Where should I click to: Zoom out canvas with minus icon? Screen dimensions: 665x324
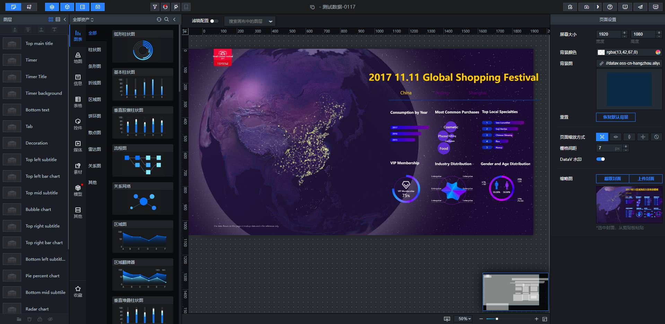coord(481,319)
